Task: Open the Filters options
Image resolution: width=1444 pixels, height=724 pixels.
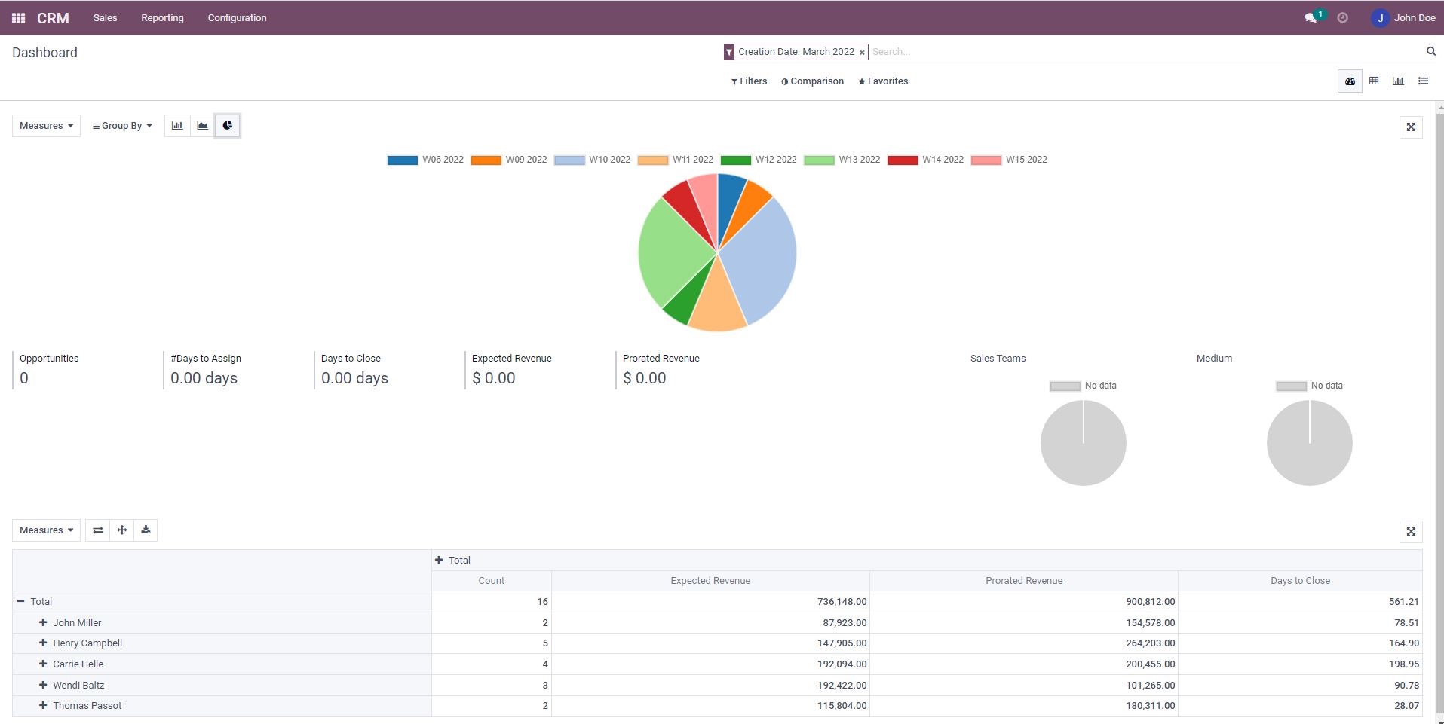Action: [x=749, y=81]
